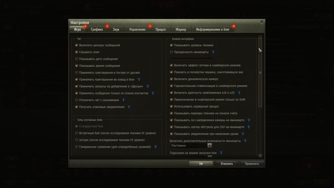Click info icon beside Генеральное сражение
334x188 pixels.
coord(156,147)
